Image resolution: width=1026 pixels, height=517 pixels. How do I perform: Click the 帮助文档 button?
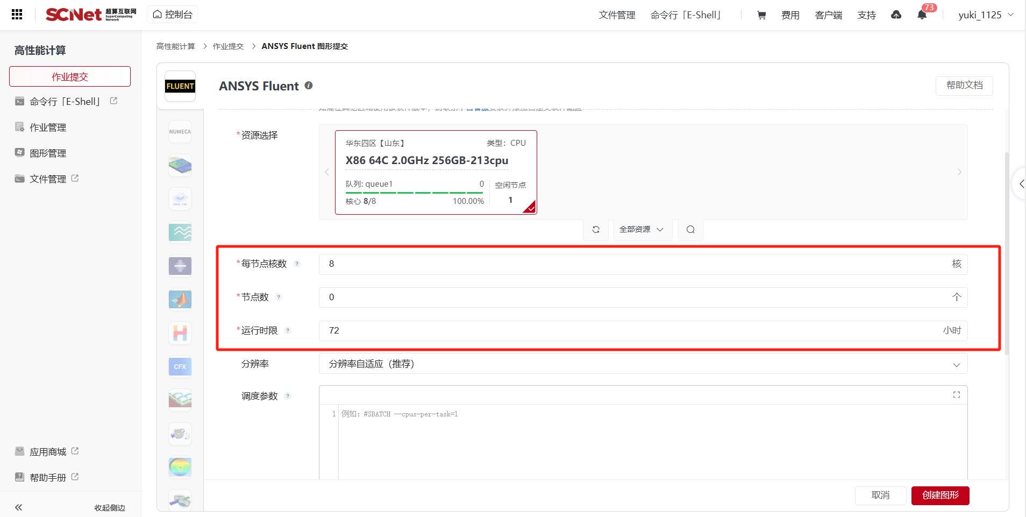(964, 86)
